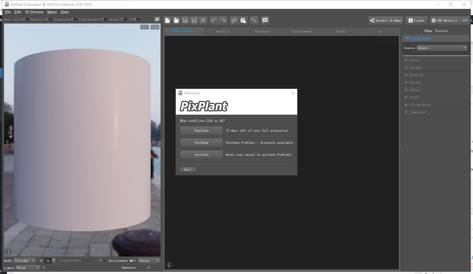
Task: Open the Guides panel button
Action: [x=416, y=20]
